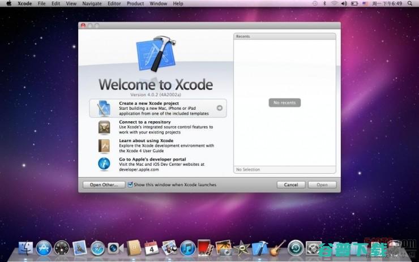419x262 pixels.
Task: Click the Open Other... button
Action: pyautogui.click(x=104, y=185)
